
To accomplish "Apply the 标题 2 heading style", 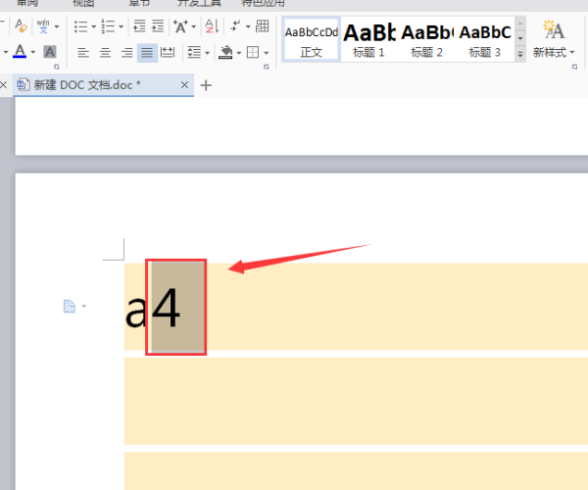I will 426,39.
